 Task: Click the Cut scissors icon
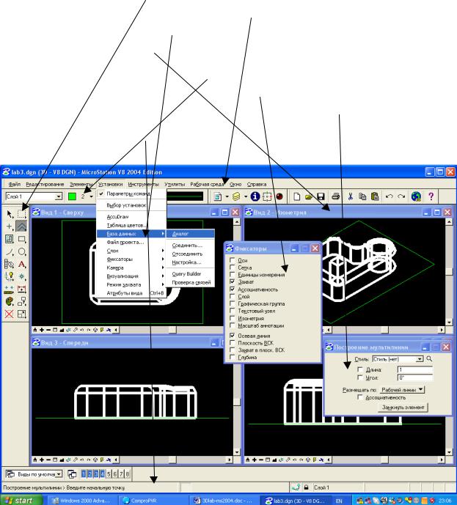[x=351, y=196]
